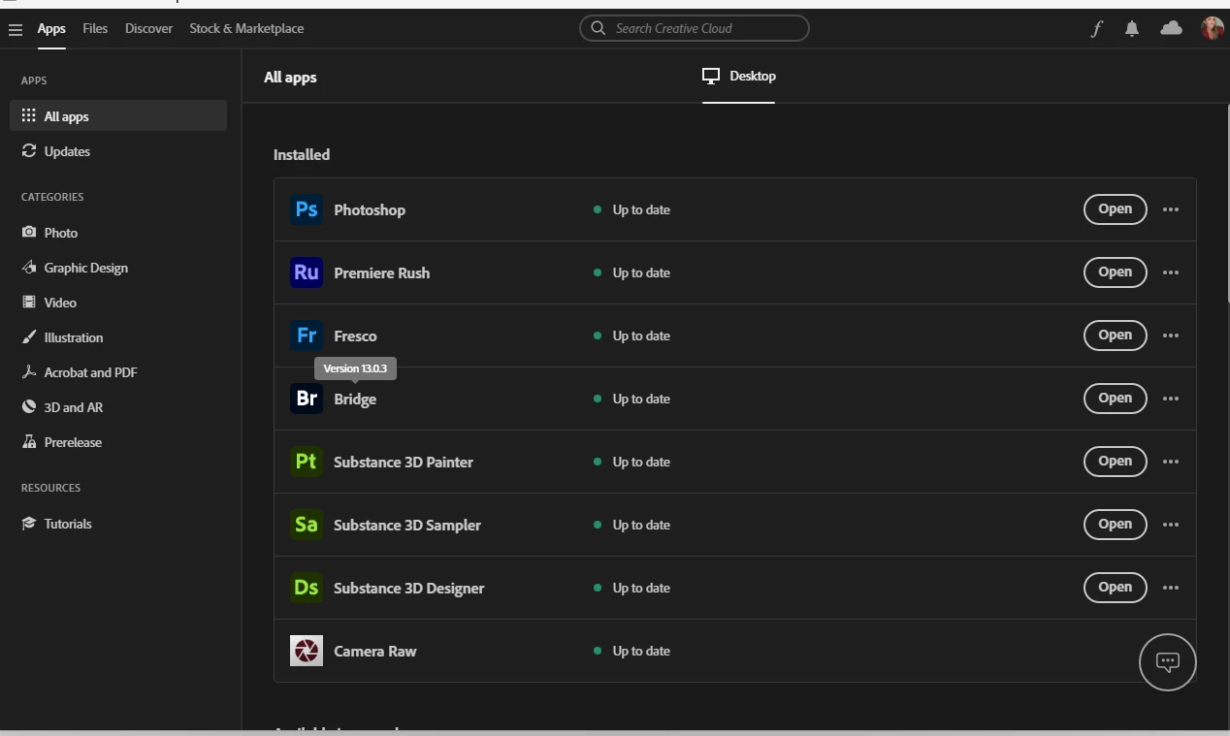
Task: Click the Installed section heading
Action: tap(302, 154)
